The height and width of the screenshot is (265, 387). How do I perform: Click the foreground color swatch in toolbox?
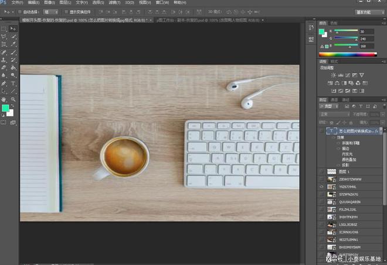5,108
